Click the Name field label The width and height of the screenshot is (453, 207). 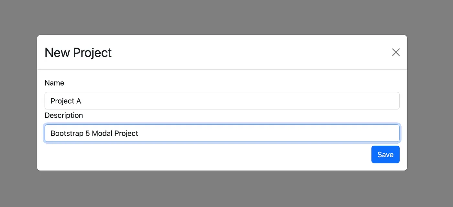coord(54,83)
